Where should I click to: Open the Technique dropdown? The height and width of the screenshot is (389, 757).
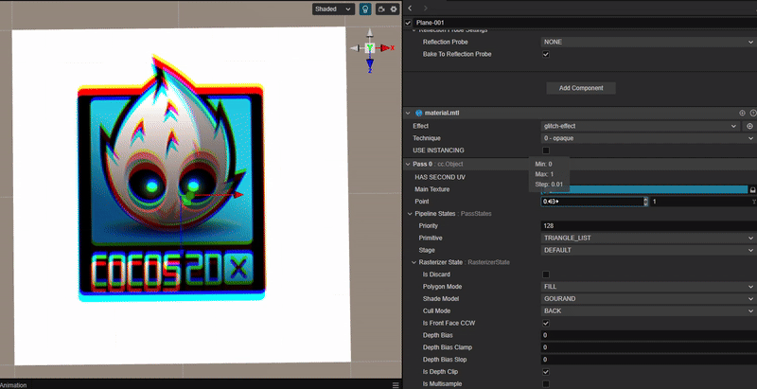click(648, 138)
